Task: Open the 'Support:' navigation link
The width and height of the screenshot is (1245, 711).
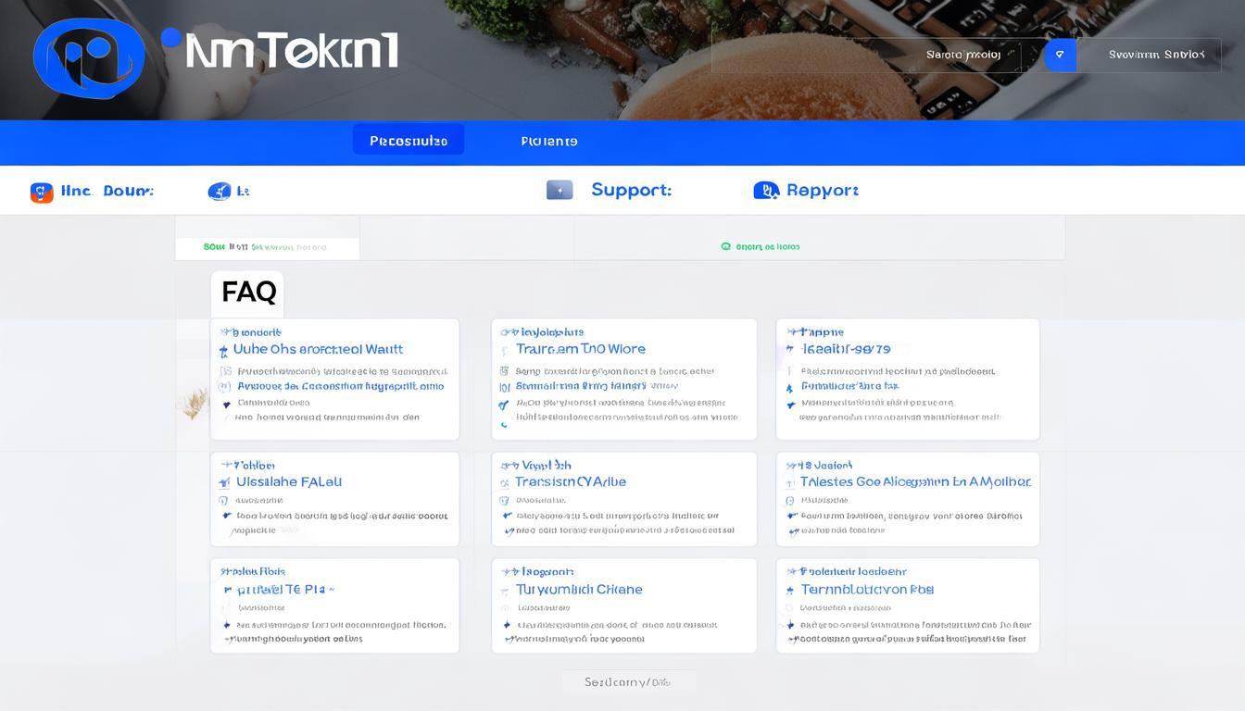Action: click(631, 190)
